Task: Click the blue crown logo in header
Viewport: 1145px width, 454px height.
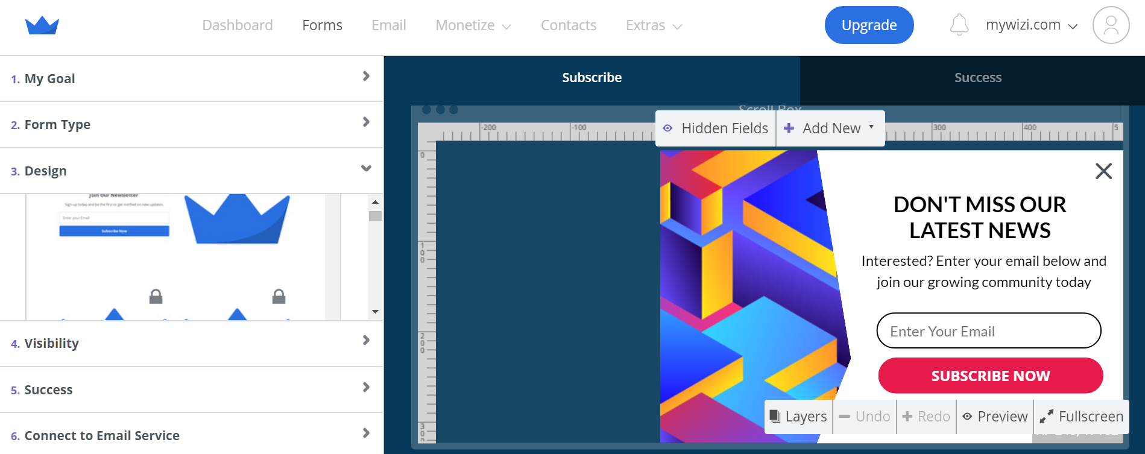Action: click(x=42, y=25)
